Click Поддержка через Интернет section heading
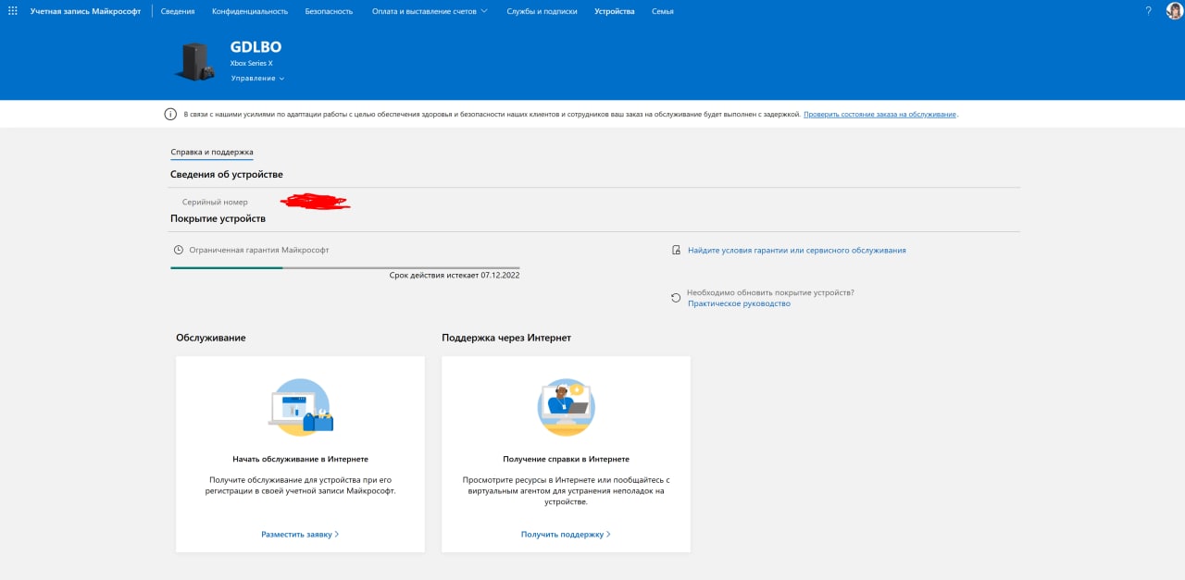The height and width of the screenshot is (580, 1185). [x=506, y=338]
